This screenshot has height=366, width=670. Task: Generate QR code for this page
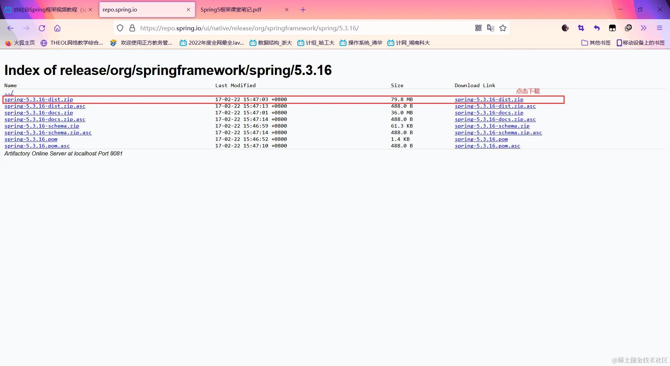click(x=478, y=28)
